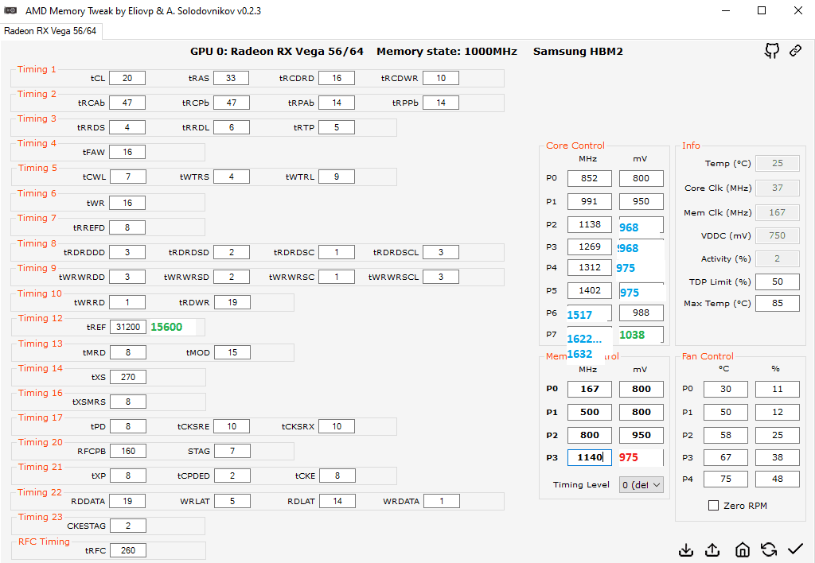Edit the TDP Limit percent field
The image size is (815, 563).
point(777,281)
